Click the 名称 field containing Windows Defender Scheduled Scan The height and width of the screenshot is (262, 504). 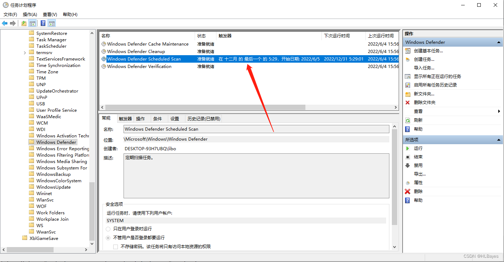coord(256,129)
